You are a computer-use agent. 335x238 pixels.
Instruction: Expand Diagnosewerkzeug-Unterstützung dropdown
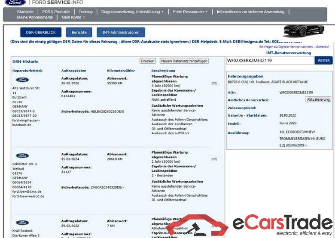(x=132, y=12)
